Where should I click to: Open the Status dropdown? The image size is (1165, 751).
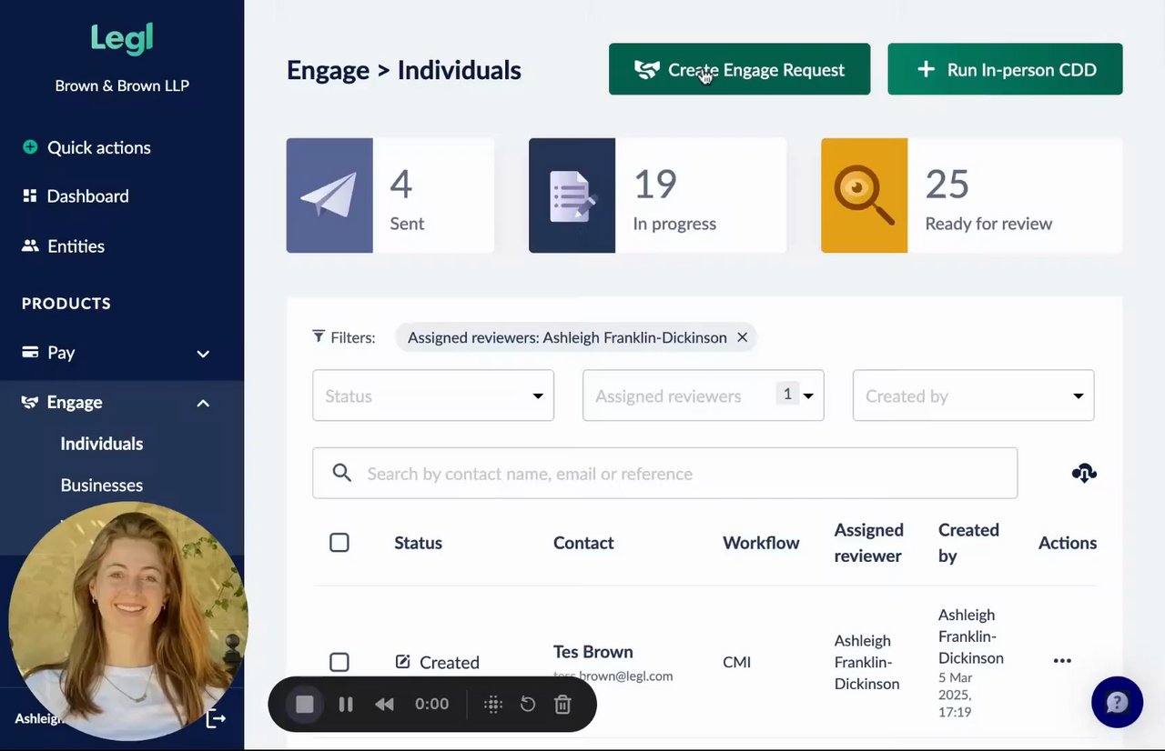click(x=433, y=396)
